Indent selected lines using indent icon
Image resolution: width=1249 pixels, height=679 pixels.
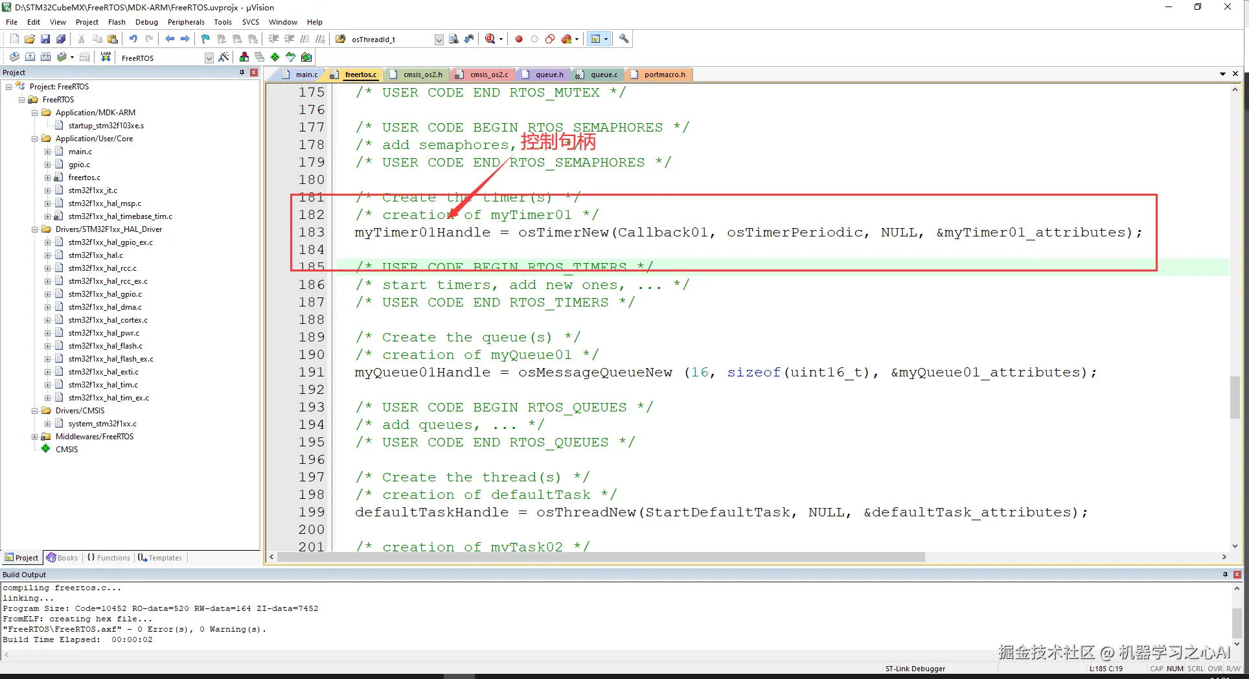pos(273,39)
